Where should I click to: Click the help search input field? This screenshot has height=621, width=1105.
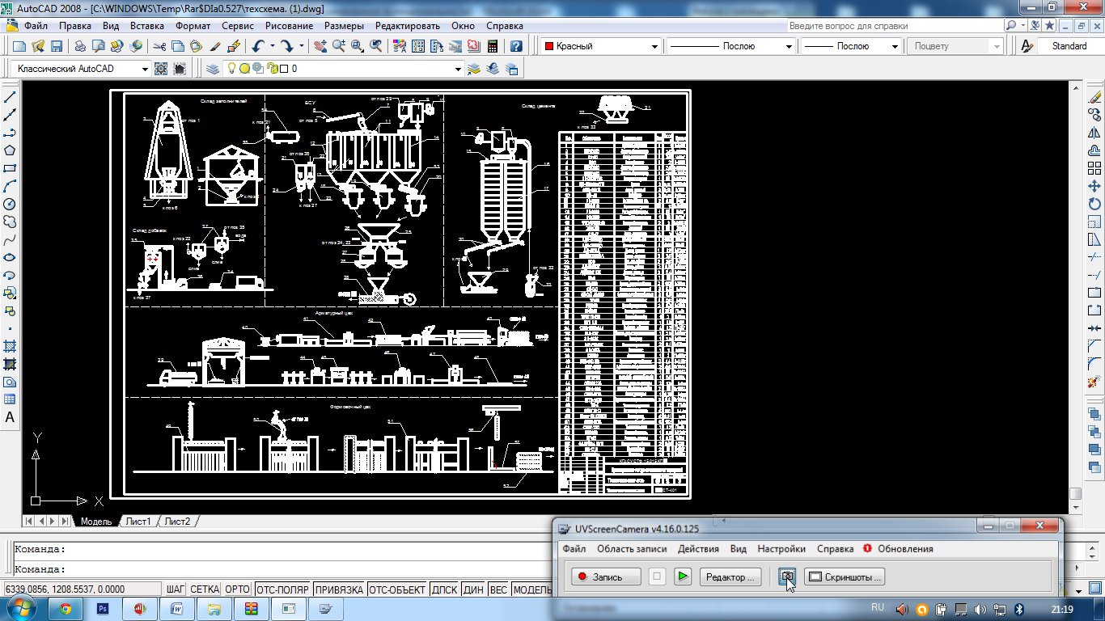point(895,25)
